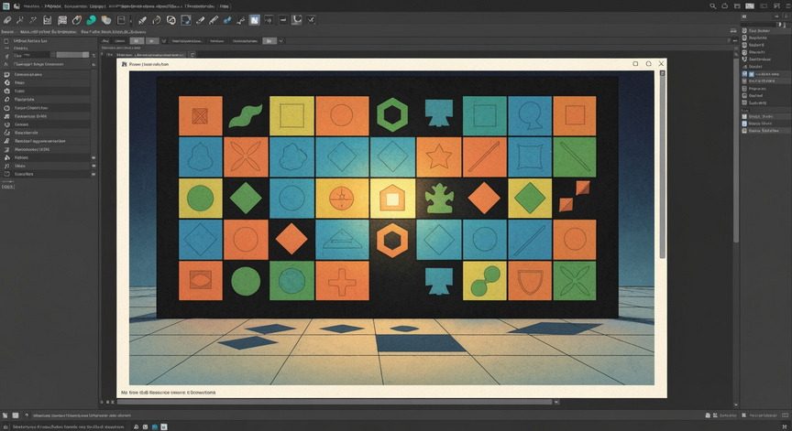Screen dimensions: 792x431
Task: Select the green wave shape on black
Action: [x=246, y=116]
